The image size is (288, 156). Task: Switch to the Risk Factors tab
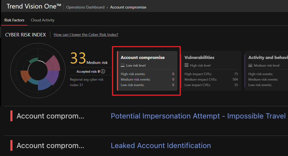(14, 20)
